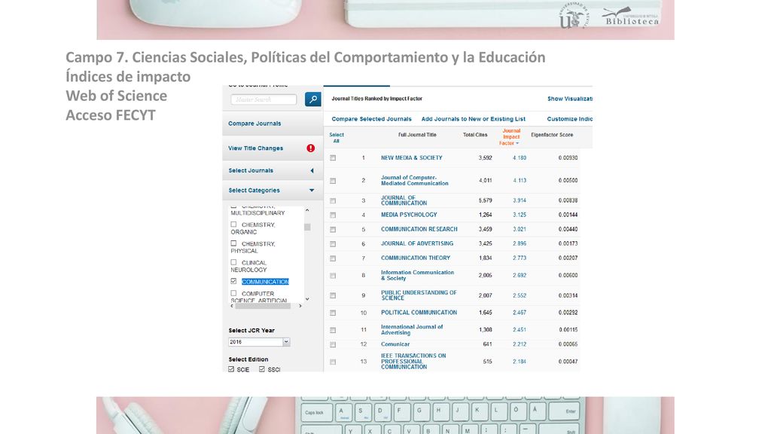Check COMPUTER SCIENCE, ARTIFICIAL category
This screenshot has height=434, width=771.
click(233, 293)
